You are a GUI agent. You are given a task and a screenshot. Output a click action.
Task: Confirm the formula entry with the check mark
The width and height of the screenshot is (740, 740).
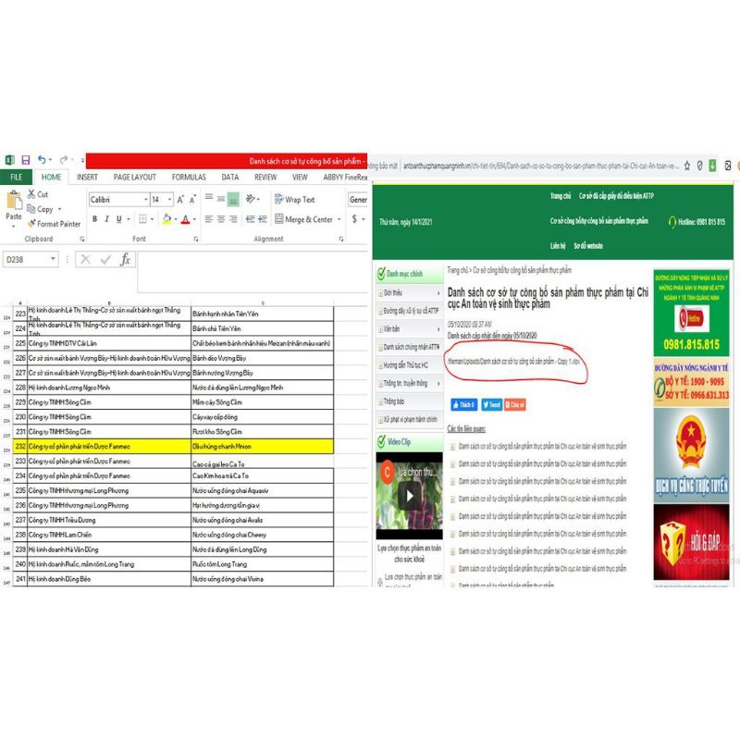[x=105, y=259]
